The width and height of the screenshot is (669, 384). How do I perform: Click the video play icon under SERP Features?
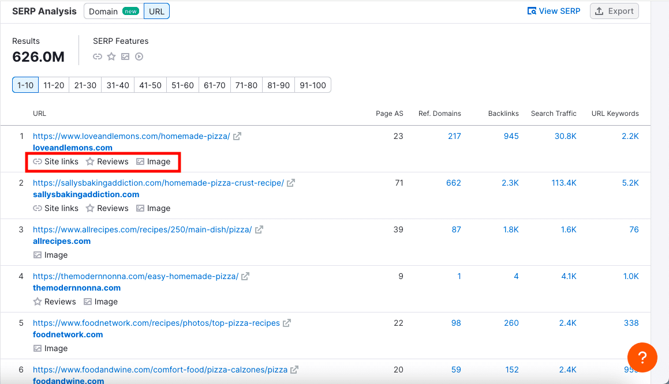pos(139,57)
